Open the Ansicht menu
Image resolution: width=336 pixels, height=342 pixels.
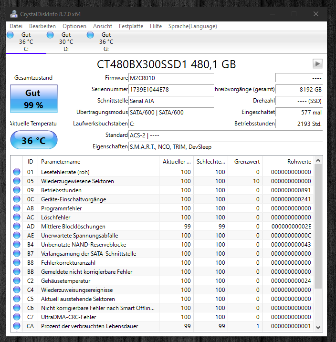[103, 26]
